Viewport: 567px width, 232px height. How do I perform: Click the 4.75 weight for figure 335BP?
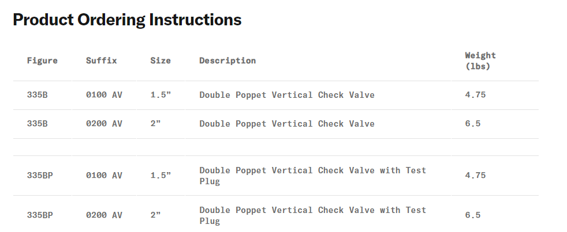point(475,176)
